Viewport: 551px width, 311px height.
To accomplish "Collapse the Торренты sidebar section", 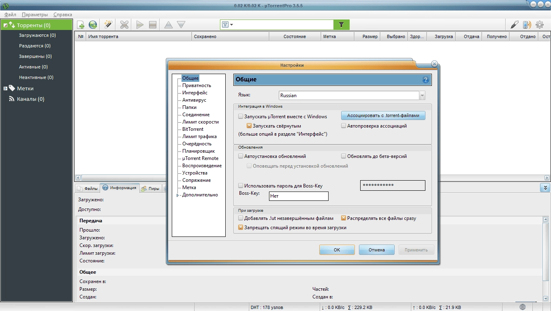I will (x=5, y=25).
